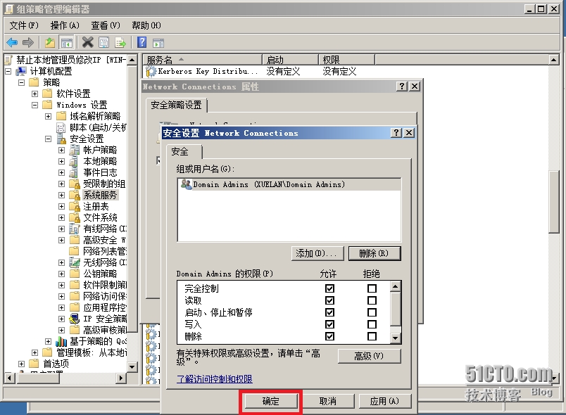
Task: Click the 确定 button
Action: tap(271, 401)
